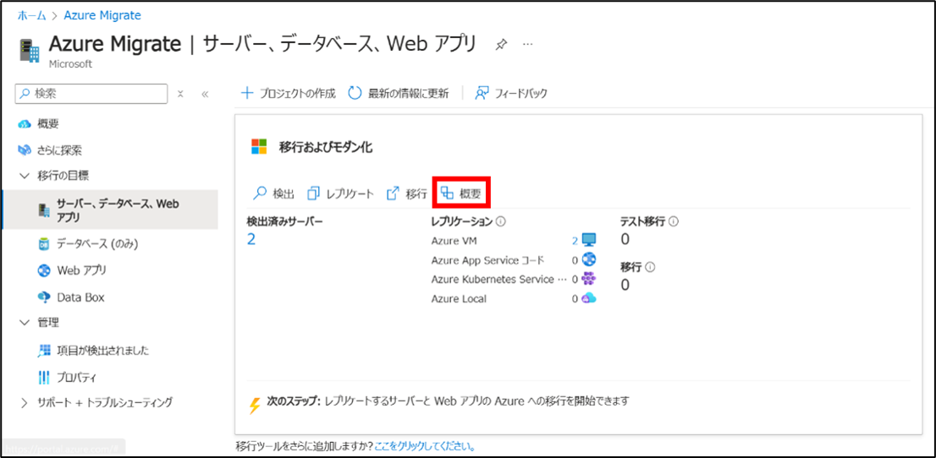936x458 pixels.
Task: Click the テスト移行 value 0
Action: (625, 239)
